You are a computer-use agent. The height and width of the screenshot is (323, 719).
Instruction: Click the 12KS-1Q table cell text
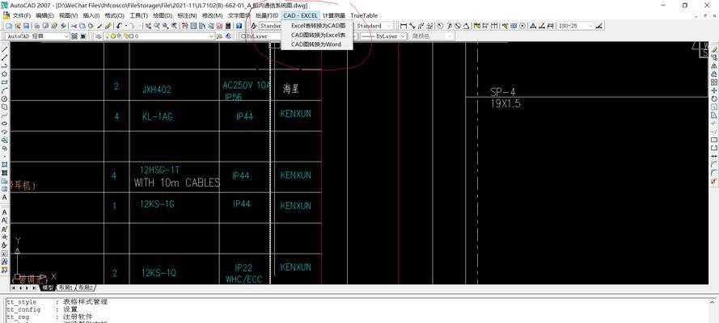[159, 273]
